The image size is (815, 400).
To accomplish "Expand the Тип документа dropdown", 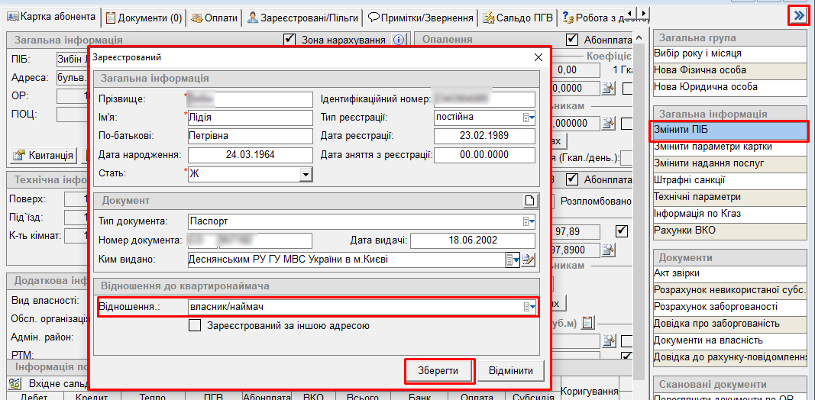I will click(528, 222).
